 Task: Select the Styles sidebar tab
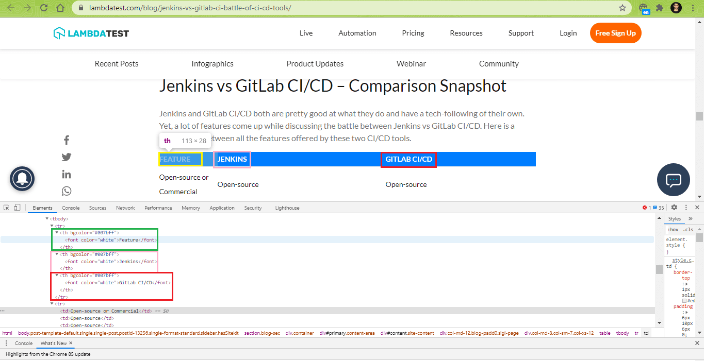point(675,219)
